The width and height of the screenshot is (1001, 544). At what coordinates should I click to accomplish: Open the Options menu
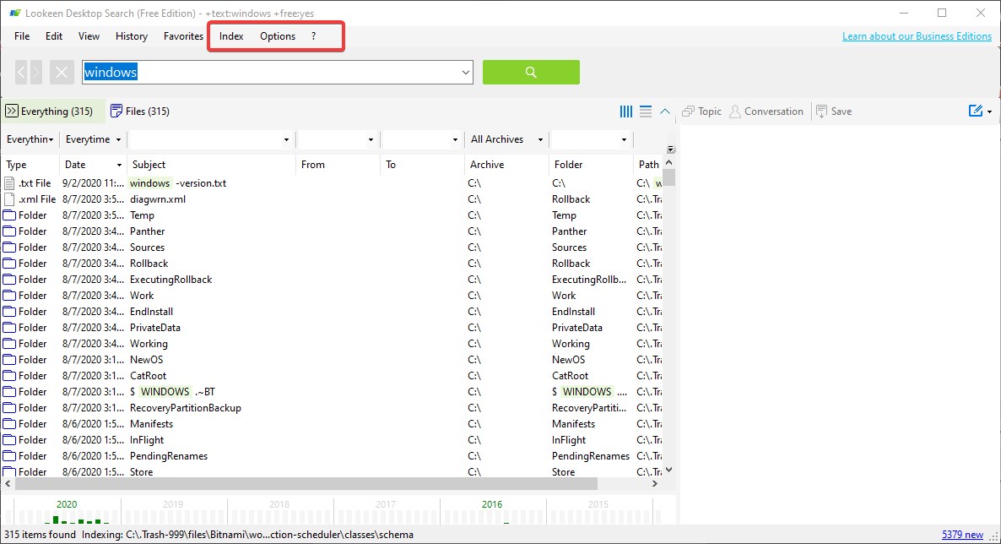(x=278, y=36)
